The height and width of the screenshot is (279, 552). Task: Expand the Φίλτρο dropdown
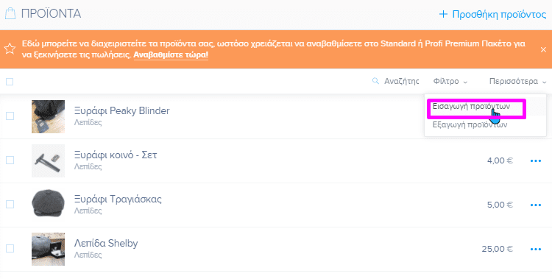click(450, 82)
